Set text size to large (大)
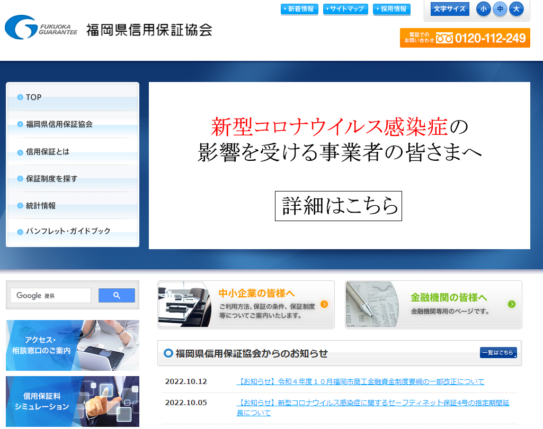The height and width of the screenshot is (429, 543). tap(517, 9)
